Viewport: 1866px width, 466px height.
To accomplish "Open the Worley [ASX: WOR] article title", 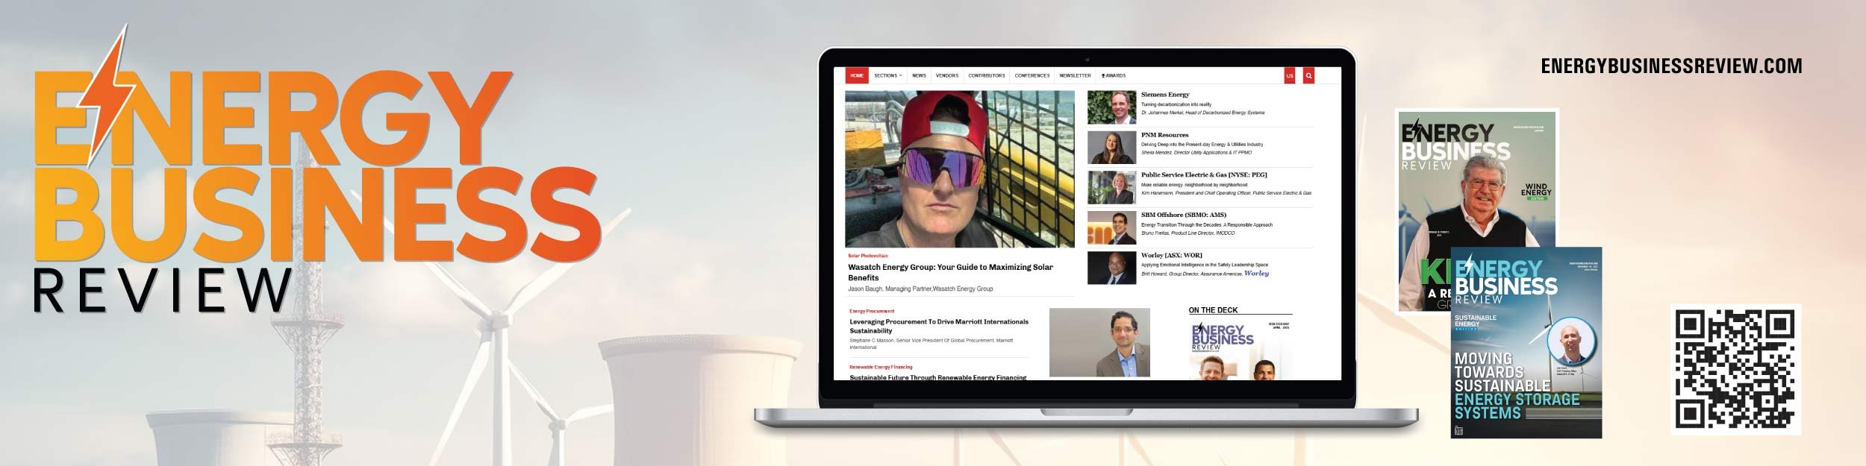I will coord(1172,255).
